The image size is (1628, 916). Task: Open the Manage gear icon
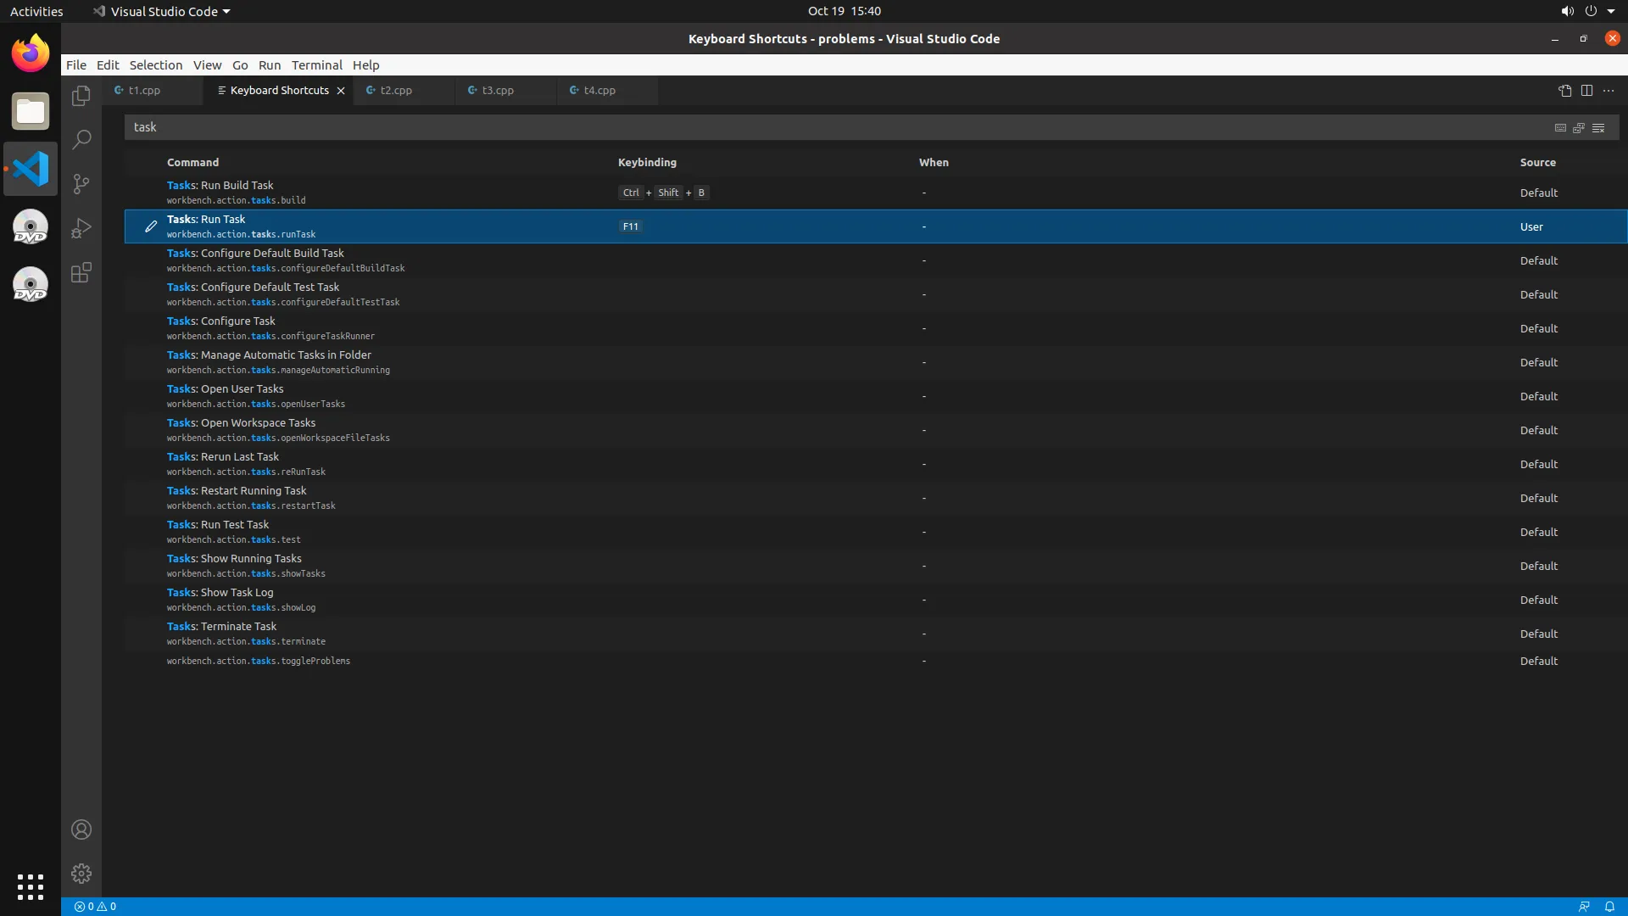point(81,874)
